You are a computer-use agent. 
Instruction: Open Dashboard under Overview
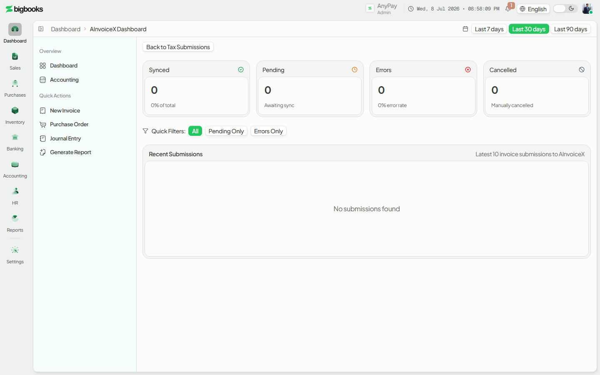(x=85, y=65)
